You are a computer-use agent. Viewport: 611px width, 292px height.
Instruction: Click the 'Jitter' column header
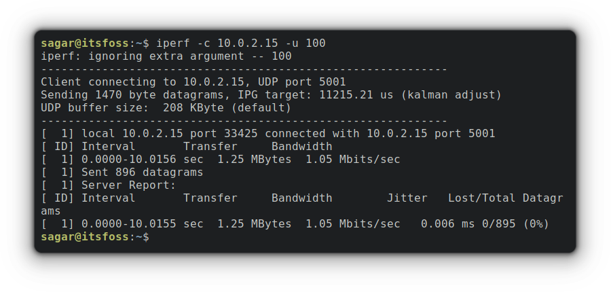[x=407, y=198]
